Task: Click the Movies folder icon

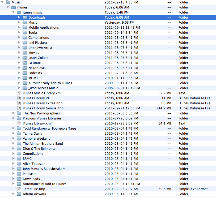Action: point(25,53)
